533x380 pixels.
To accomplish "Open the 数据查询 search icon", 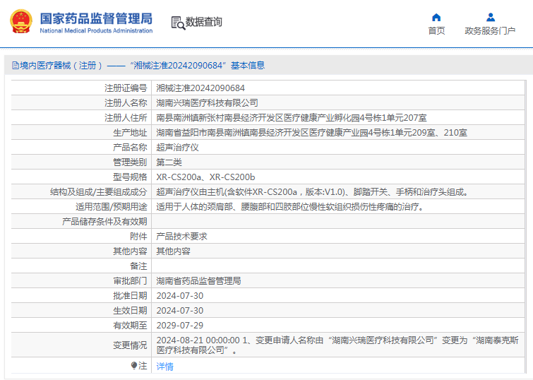I will point(178,23).
